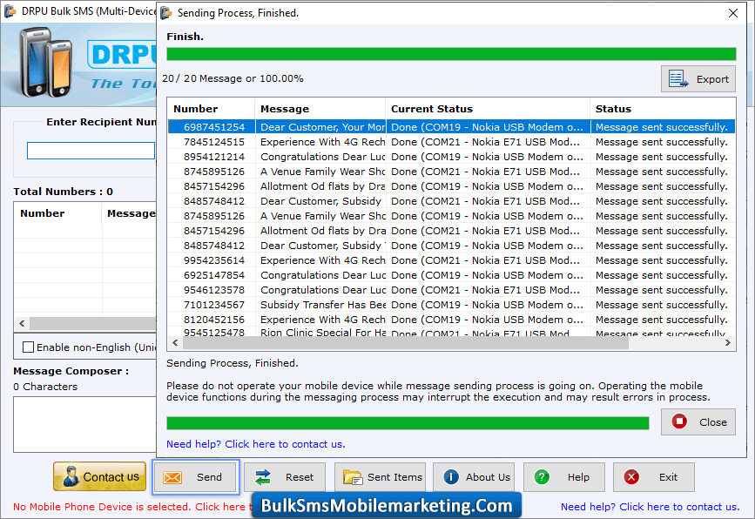Select row with number 8954121214
Image resolution: width=755 pixels, height=519 pixels.
(451, 157)
